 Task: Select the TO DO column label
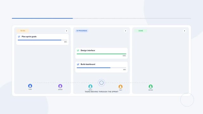(x=23, y=31)
